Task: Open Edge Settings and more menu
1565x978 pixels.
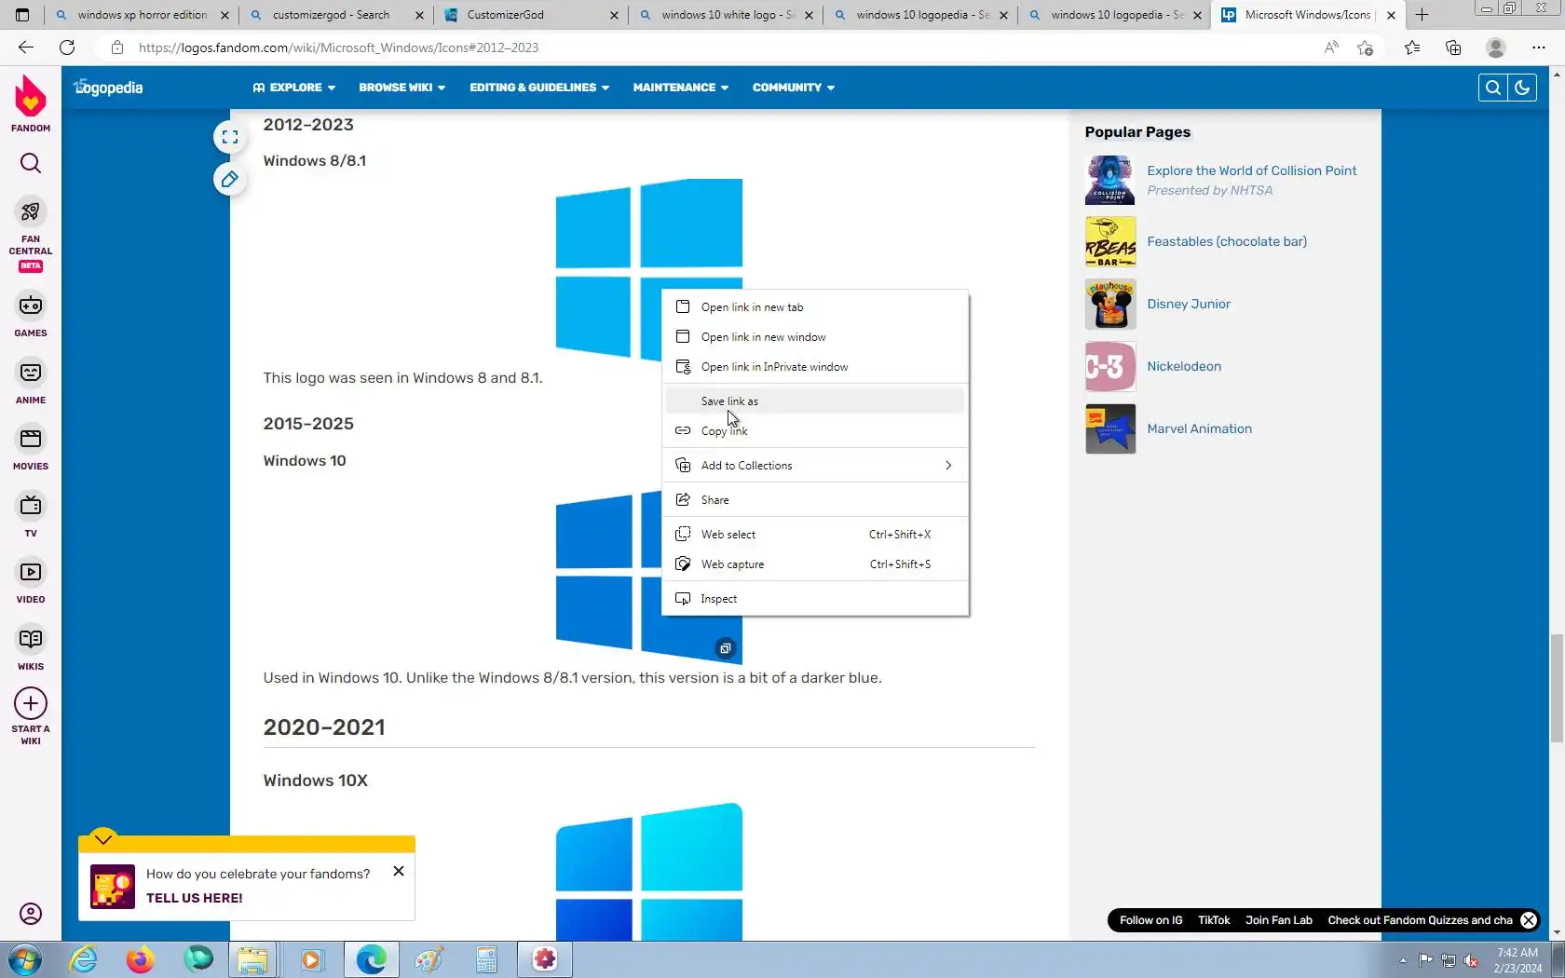Action: pyautogui.click(x=1538, y=48)
